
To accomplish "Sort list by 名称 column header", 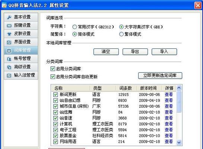I will pos(70,88).
